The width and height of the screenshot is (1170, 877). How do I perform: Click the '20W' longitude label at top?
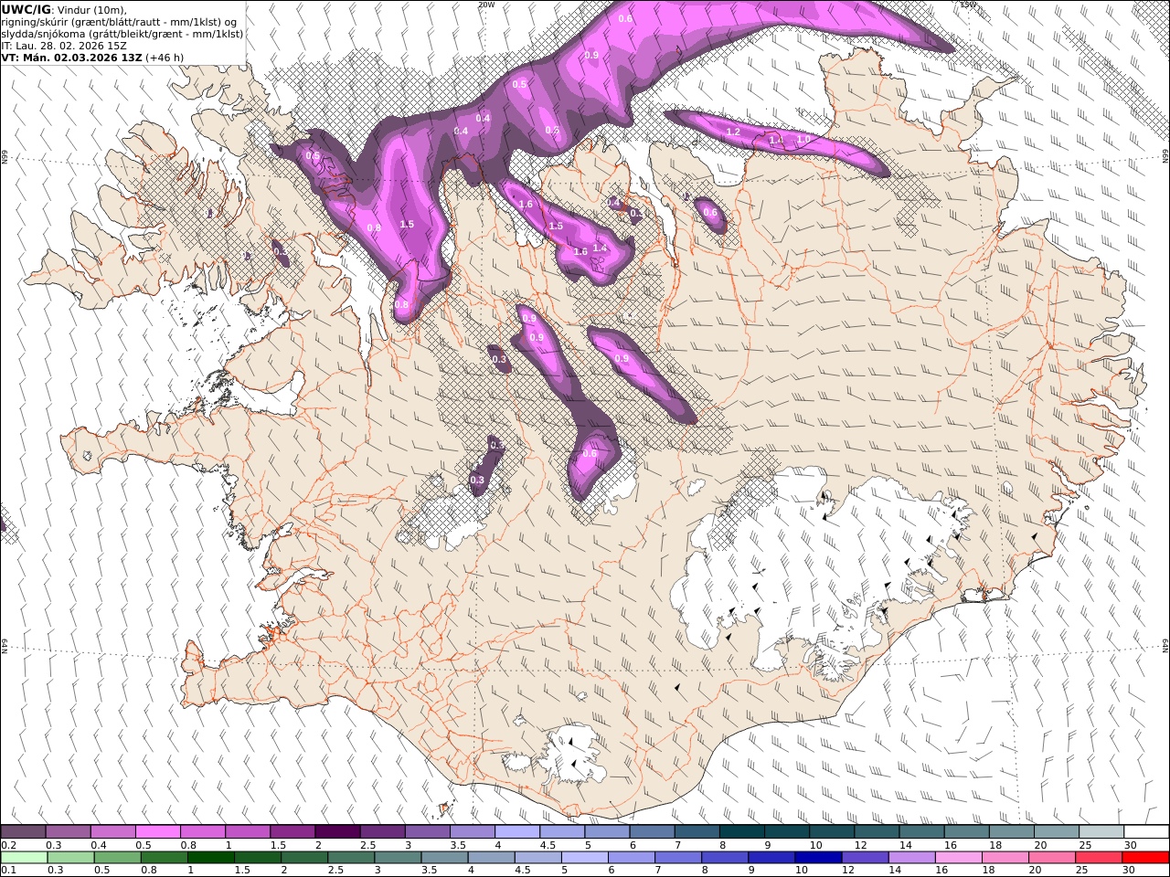[x=486, y=5]
